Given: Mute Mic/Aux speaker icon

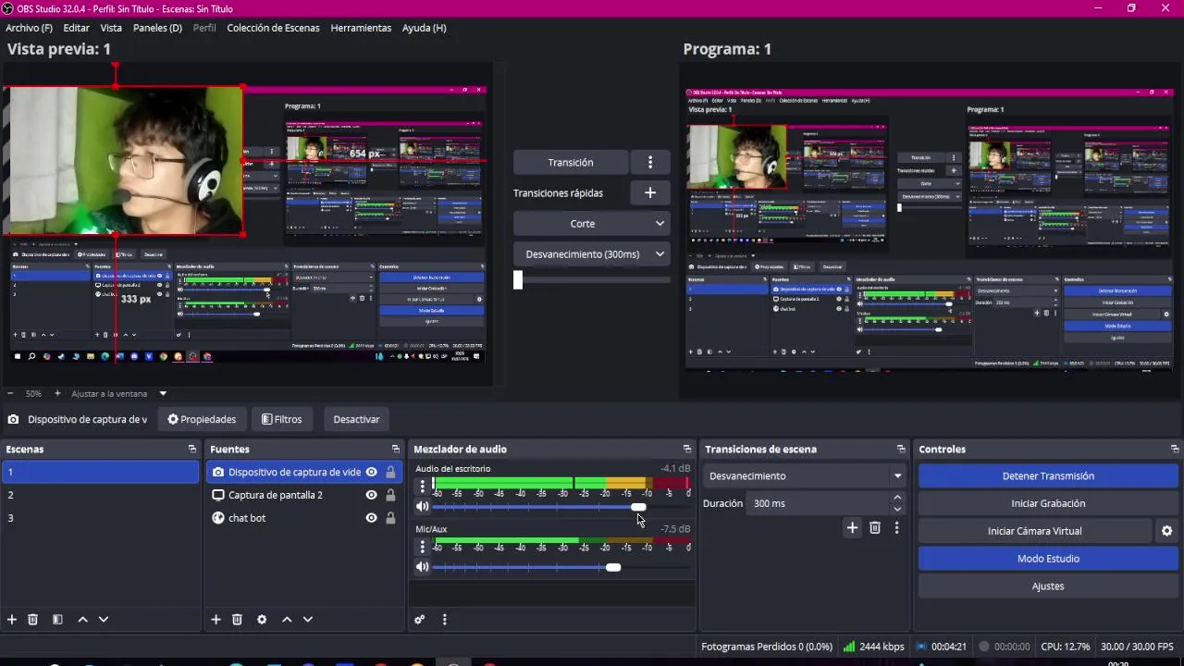Looking at the screenshot, I should pos(423,567).
